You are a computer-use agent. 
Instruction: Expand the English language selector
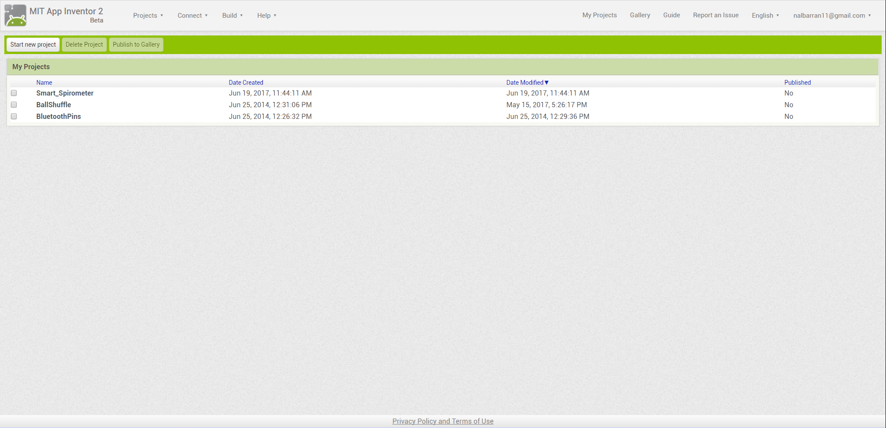coord(765,16)
